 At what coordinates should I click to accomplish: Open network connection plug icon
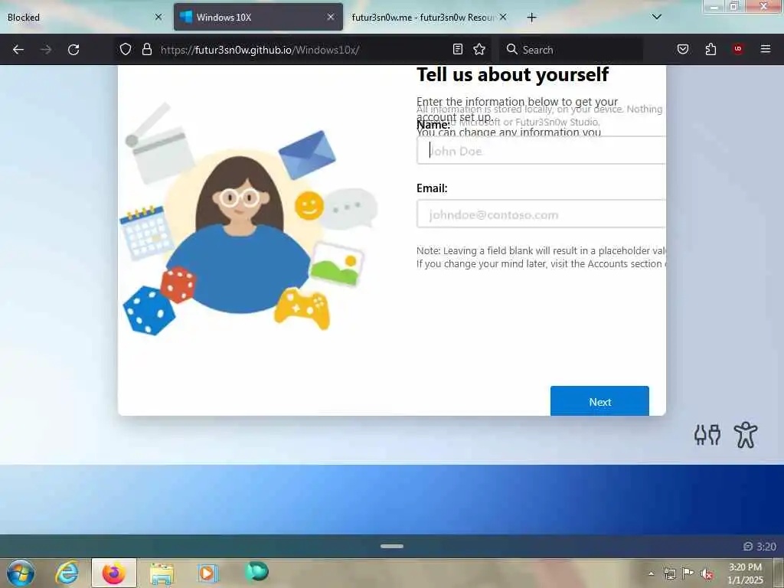pyautogui.click(x=707, y=435)
